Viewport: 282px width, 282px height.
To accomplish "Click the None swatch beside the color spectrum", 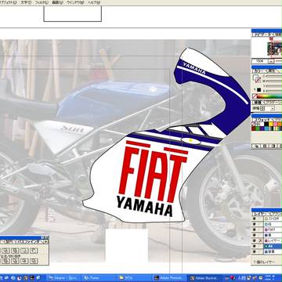I will (255, 96).
